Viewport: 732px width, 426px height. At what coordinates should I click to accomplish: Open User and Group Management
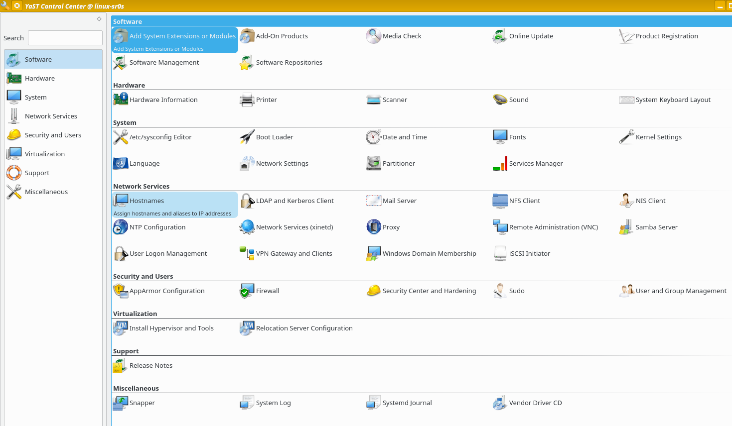(681, 291)
